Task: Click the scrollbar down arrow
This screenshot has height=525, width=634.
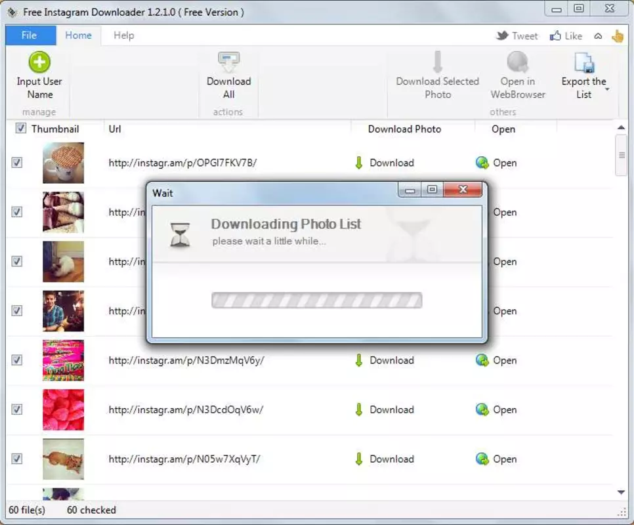Action: coord(622,492)
